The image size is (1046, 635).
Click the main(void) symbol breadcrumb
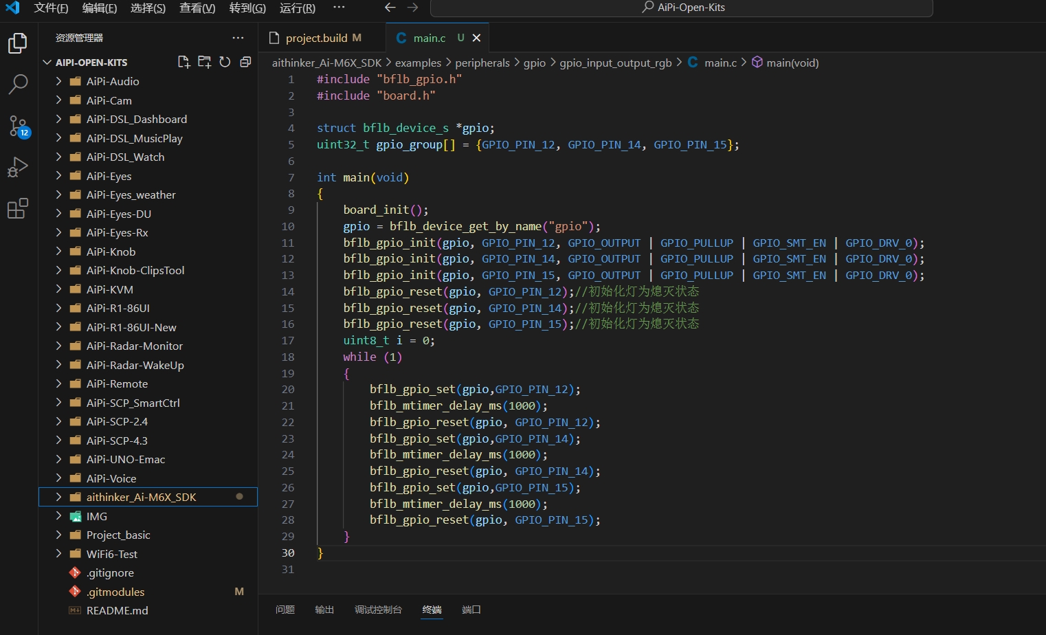[784, 63]
